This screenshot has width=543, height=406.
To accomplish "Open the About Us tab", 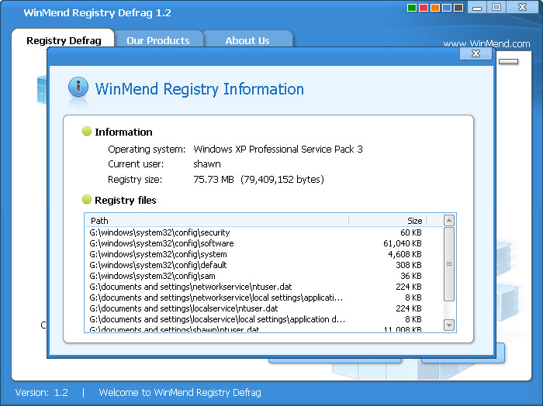I will (247, 40).
